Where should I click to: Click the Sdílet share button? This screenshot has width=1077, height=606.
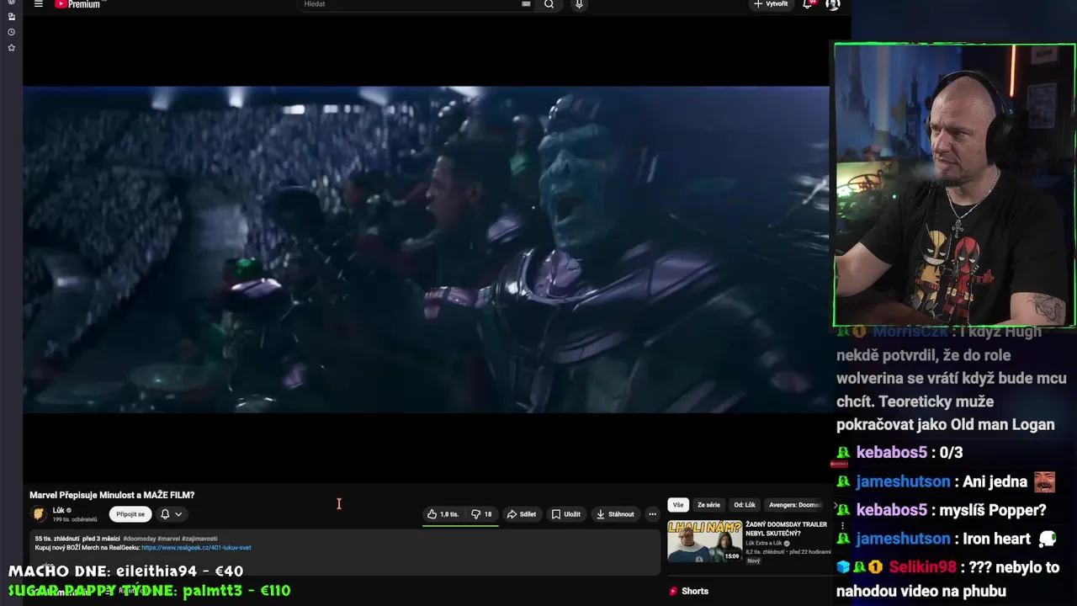pos(522,514)
